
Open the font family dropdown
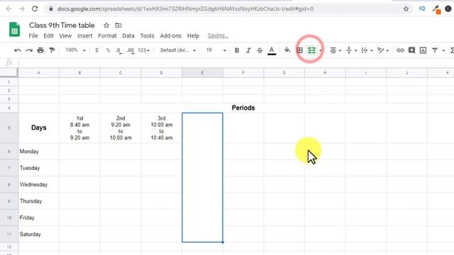[178, 50]
